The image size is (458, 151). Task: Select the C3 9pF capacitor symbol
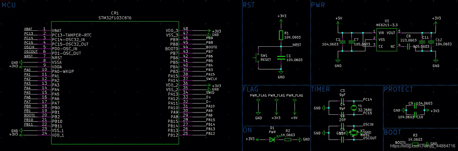pyautogui.click(x=343, y=101)
